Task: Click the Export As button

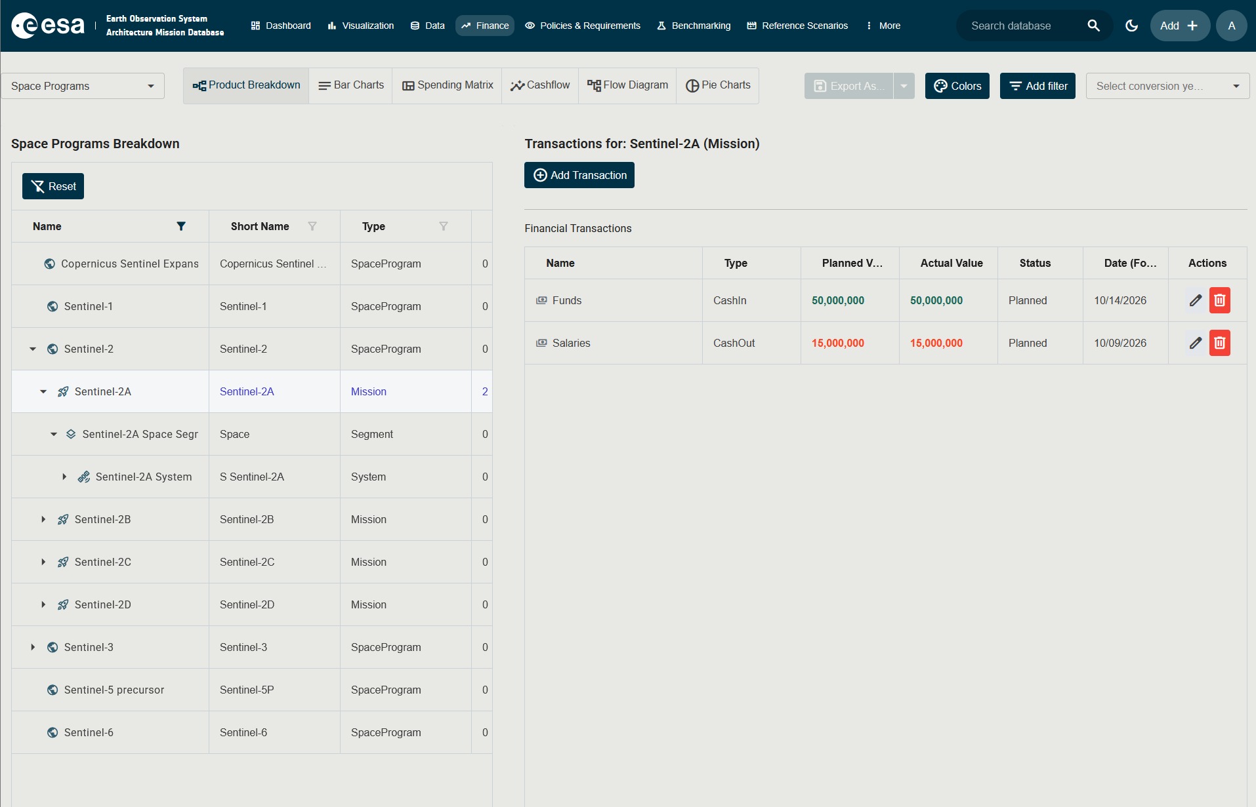Action: [849, 86]
